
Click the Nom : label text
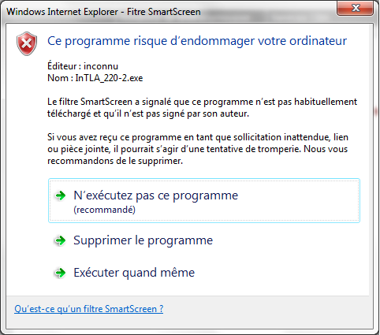[x=60, y=78]
